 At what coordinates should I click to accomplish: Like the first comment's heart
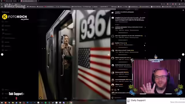click(145, 27)
